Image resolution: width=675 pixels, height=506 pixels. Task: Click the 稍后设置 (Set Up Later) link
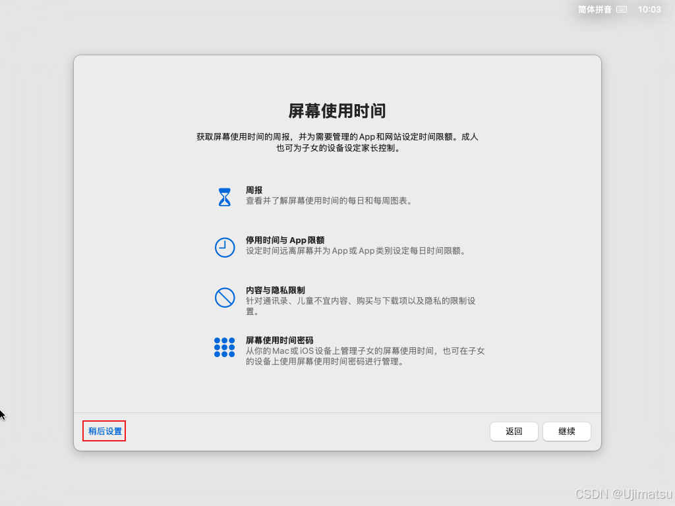pos(105,431)
